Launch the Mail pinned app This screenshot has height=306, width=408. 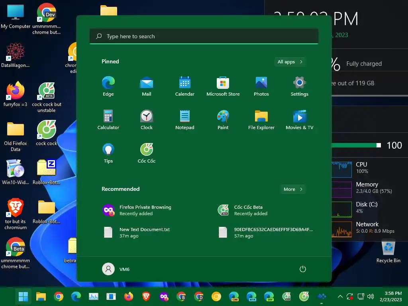[x=147, y=86]
